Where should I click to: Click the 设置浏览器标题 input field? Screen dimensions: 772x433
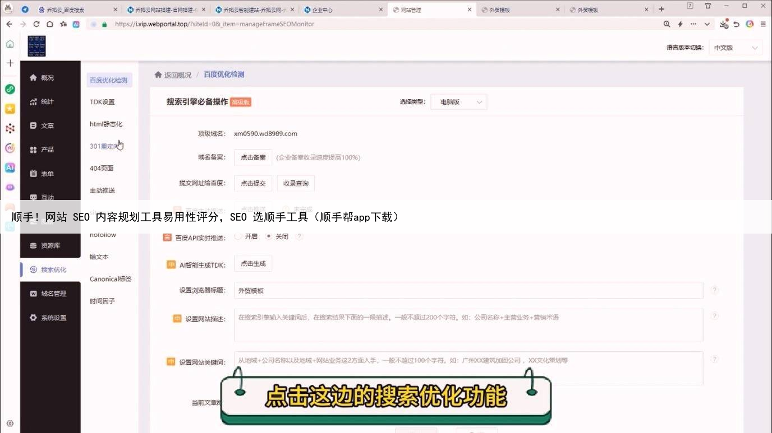pos(468,291)
